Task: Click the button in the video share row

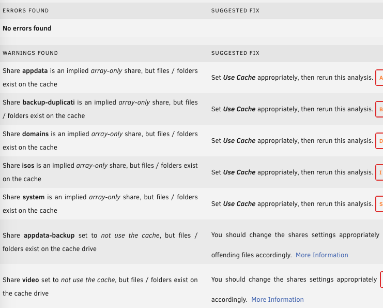Action: click(381, 280)
